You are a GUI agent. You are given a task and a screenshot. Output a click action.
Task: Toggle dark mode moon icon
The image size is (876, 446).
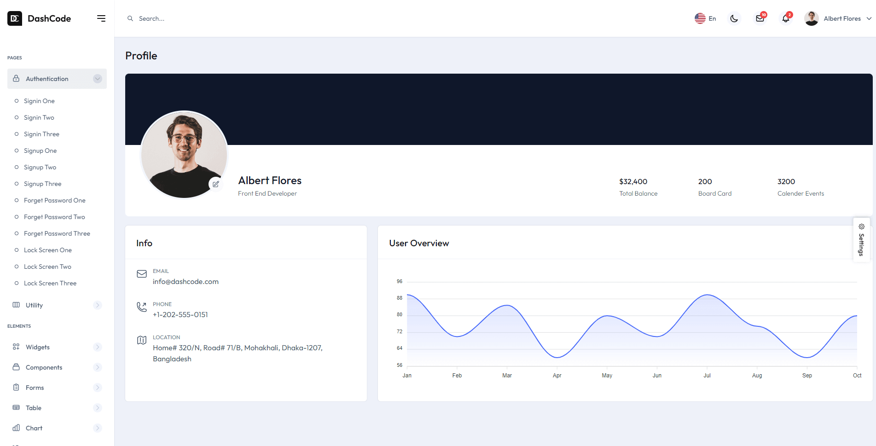(734, 18)
